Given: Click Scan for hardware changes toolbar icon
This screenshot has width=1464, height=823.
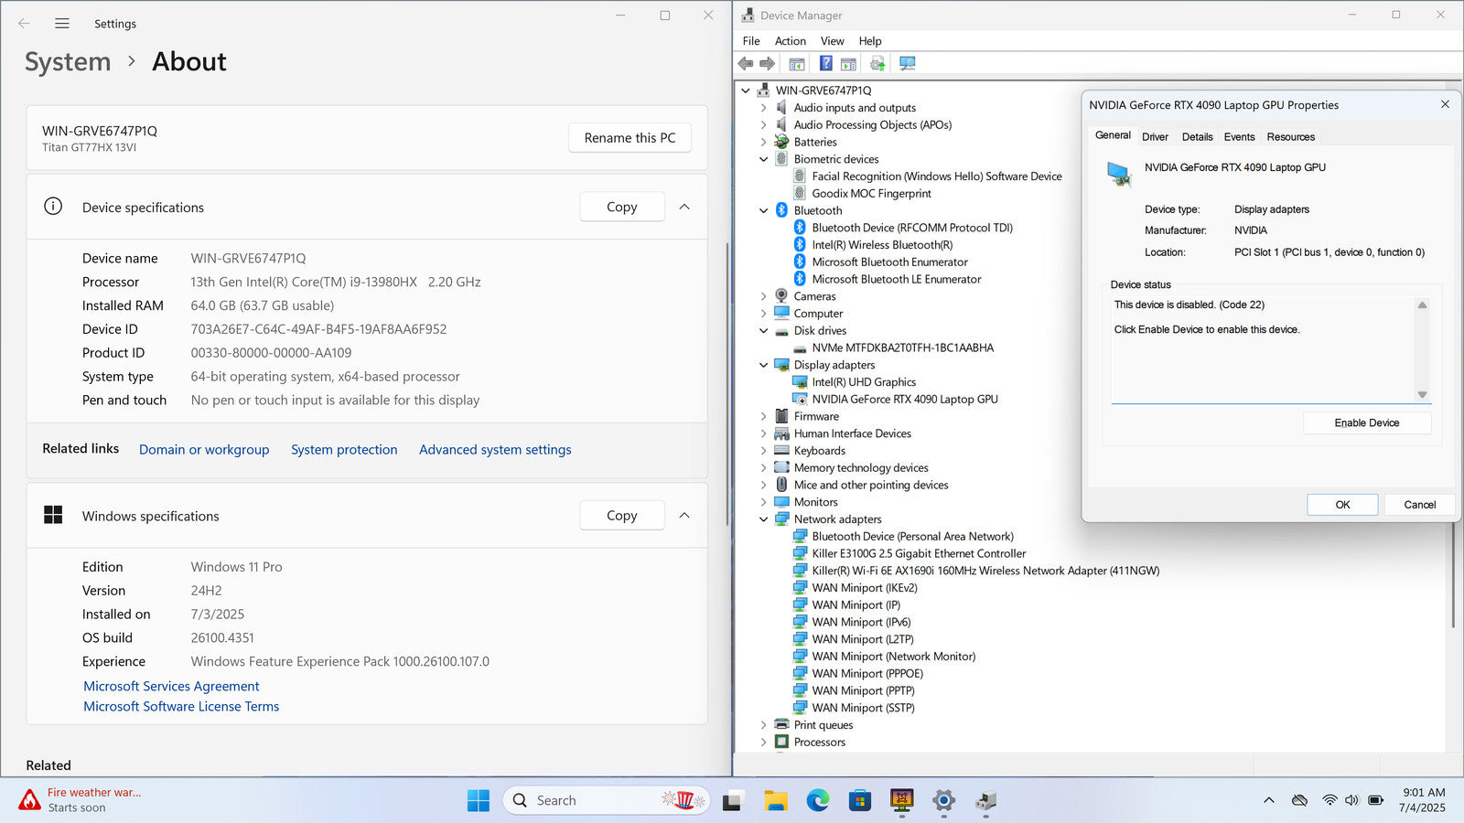Looking at the screenshot, I should pos(907,63).
